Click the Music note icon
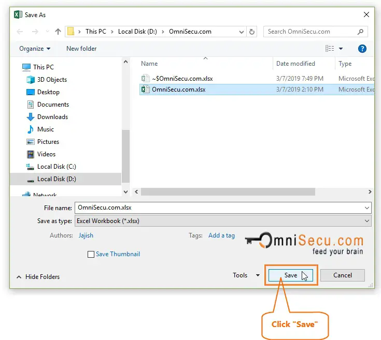Viewport: 381px width, 340px height. pyautogui.click(x=31, y=129)
